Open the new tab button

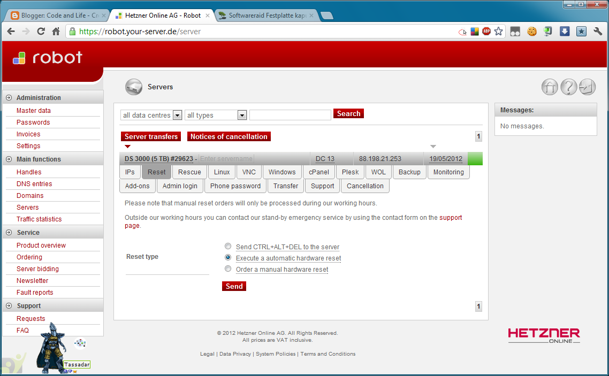(x=326, y=16)
